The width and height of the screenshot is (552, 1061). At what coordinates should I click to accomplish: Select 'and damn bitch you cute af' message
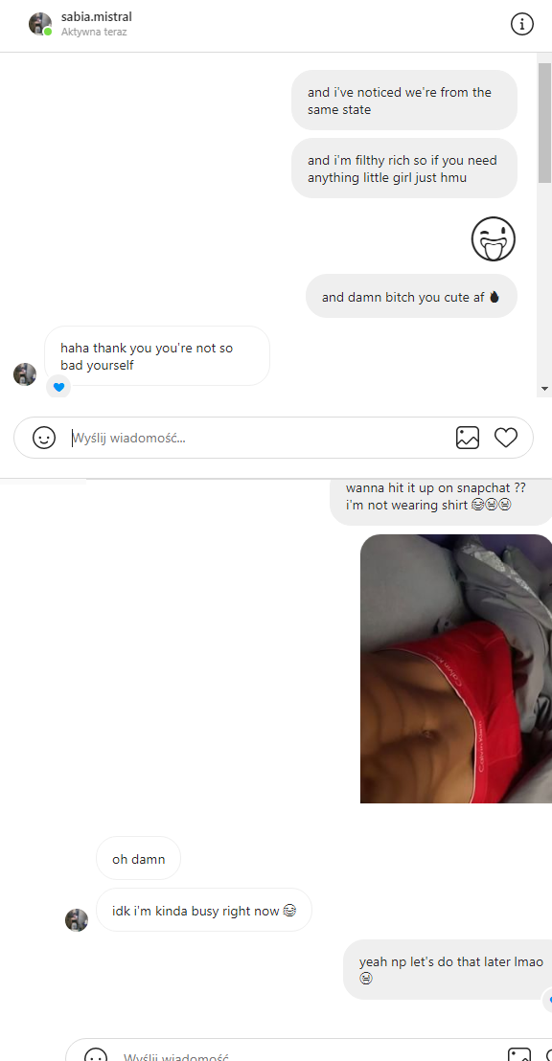click(411, 297)
